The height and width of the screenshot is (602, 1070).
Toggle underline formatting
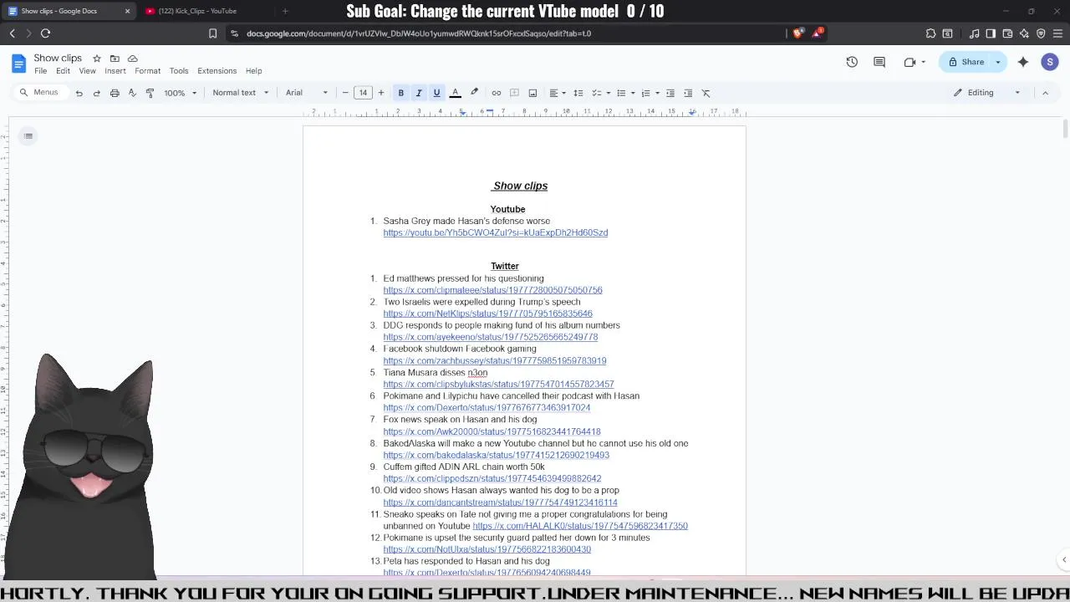click(436, 93)
